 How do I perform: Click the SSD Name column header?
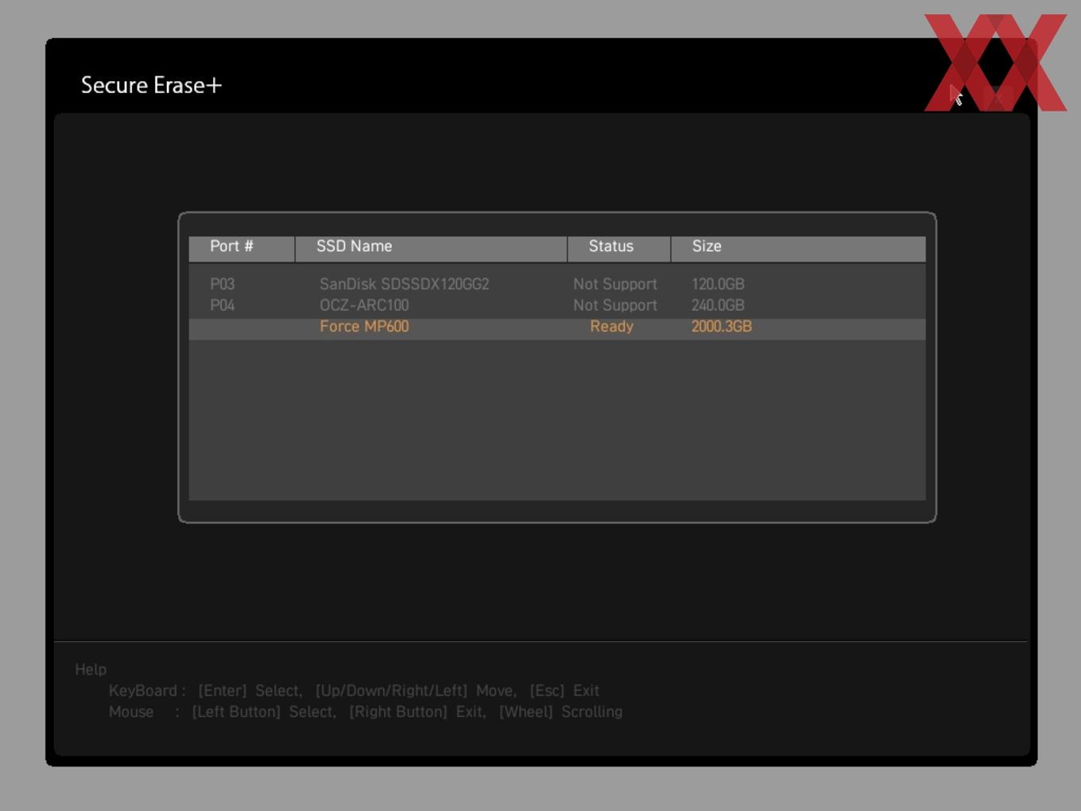point(431,249)
